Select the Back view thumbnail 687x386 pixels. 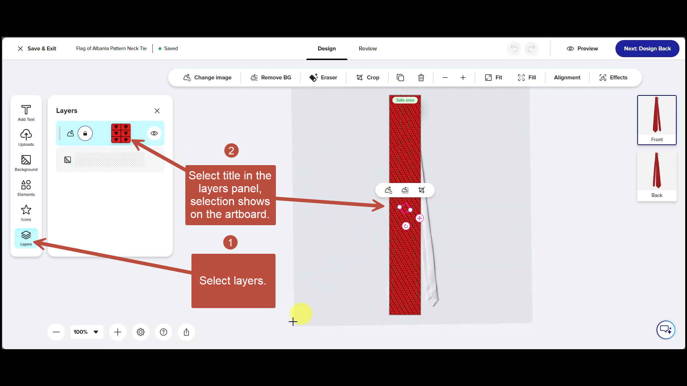[x=657, y=176]
